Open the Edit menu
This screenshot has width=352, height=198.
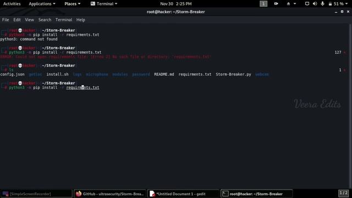point(17,20)
